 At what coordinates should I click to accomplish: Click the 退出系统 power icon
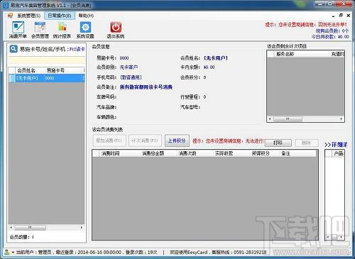[116, 30]
